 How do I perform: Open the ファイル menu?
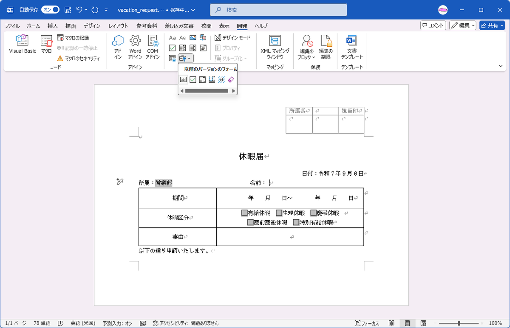pyautogui.click(x=12, y=26)
